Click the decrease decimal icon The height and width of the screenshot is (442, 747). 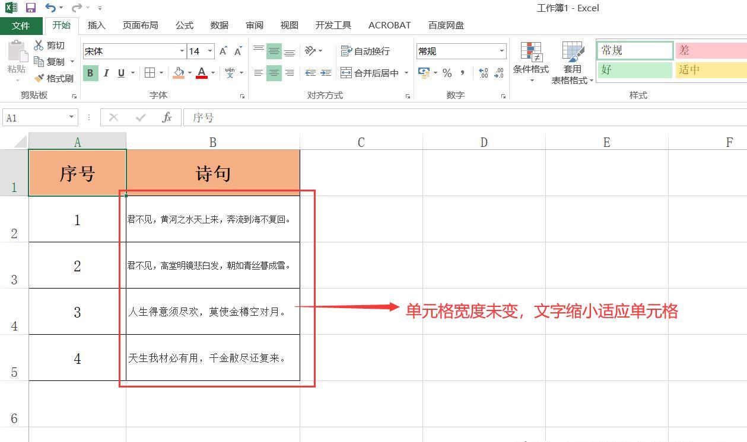499,73
